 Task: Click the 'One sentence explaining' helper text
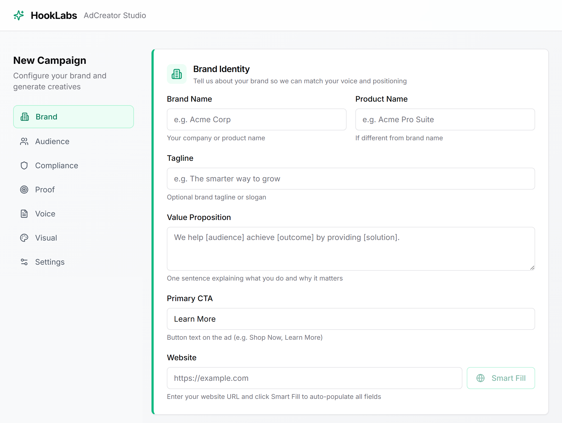pos(255,278)
